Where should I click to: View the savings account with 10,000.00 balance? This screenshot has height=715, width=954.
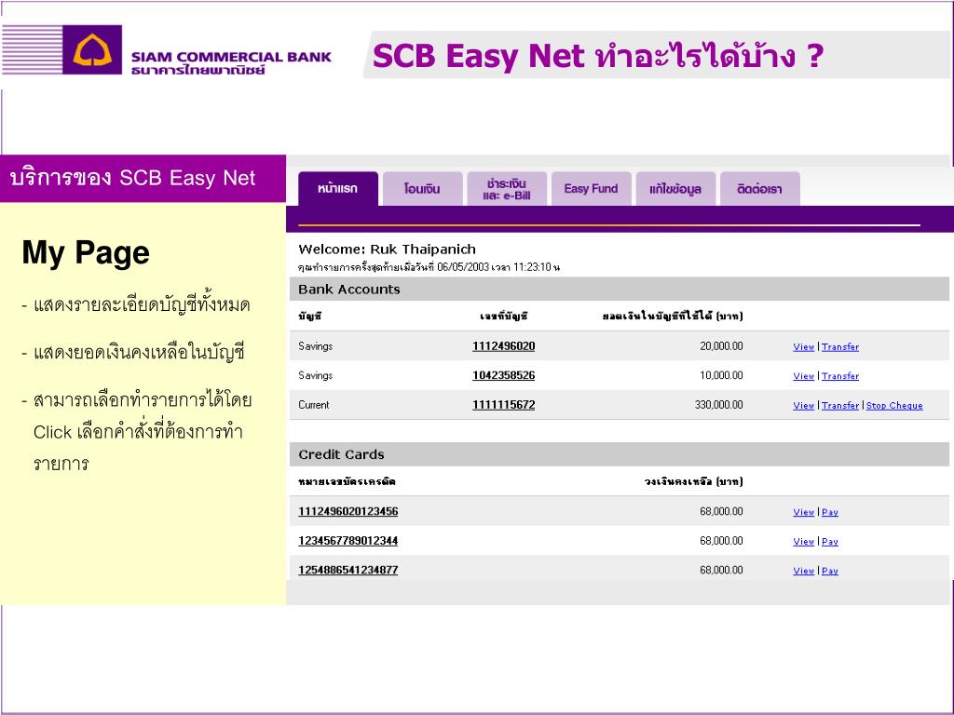[804, 376]
